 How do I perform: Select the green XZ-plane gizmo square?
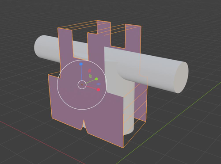[90, 76]
